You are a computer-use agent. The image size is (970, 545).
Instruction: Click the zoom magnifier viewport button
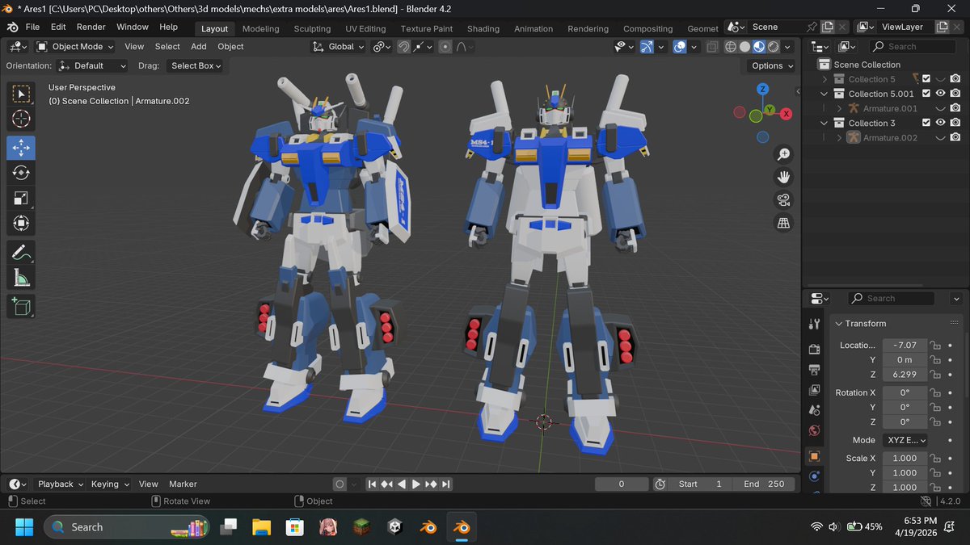click(782, 154)
